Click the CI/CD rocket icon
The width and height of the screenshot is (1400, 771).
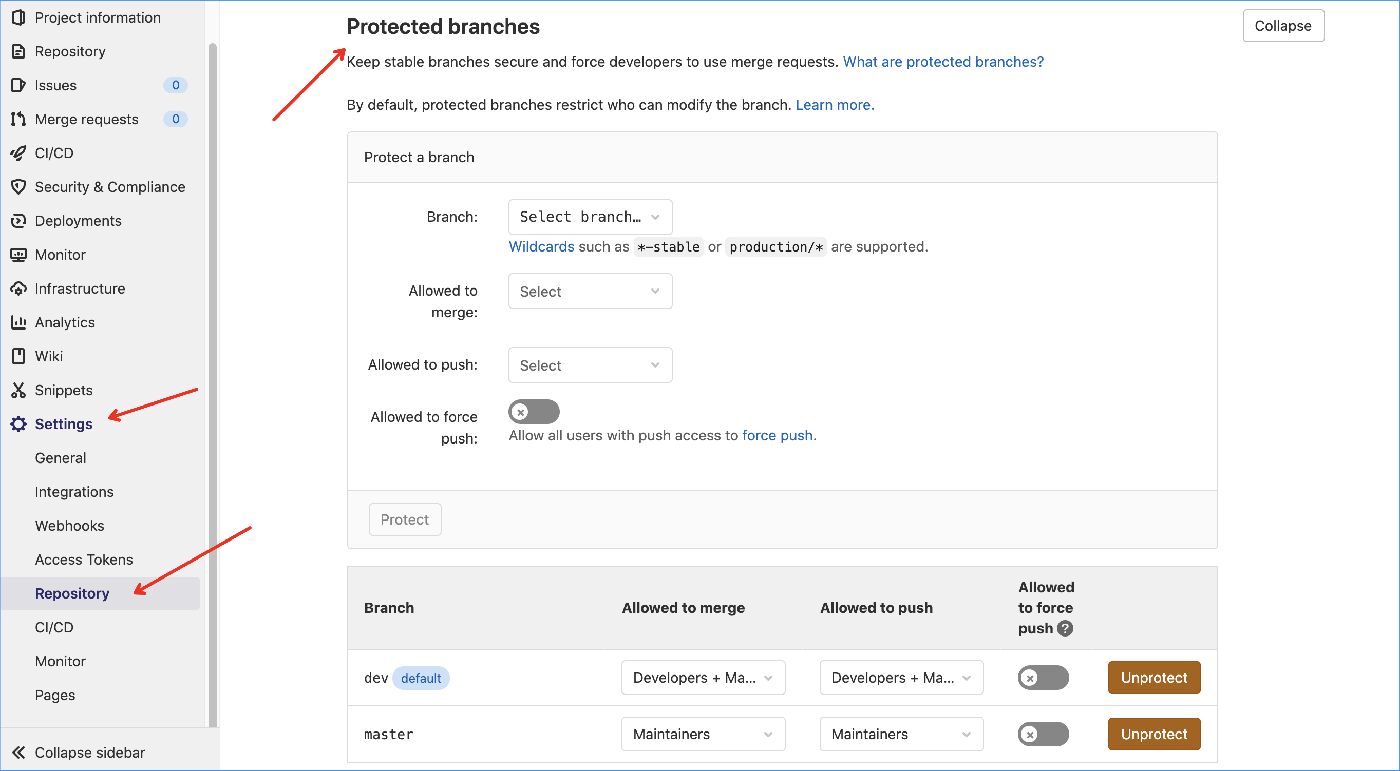coord(18,152)
